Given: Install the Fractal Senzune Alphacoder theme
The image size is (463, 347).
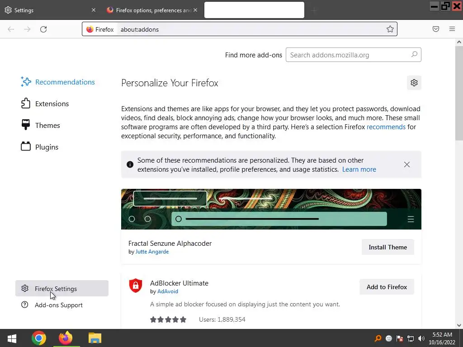Looking at the screenshot, I should tap(387, 247).
